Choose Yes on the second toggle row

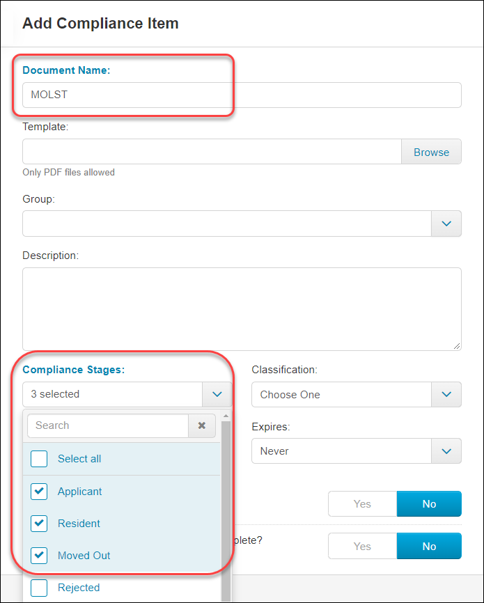362,546
